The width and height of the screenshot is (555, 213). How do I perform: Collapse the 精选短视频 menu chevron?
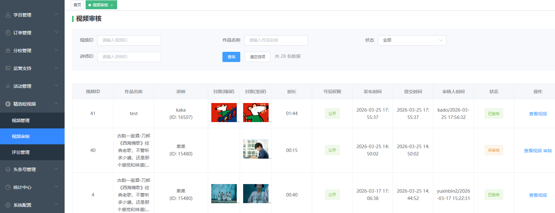[56, 104]
